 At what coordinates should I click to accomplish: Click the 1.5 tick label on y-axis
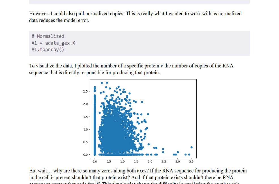85,117
